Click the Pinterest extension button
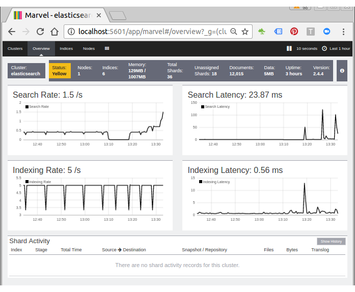The height and width of the screenshot is (292, 355). [x=294, y=32]
